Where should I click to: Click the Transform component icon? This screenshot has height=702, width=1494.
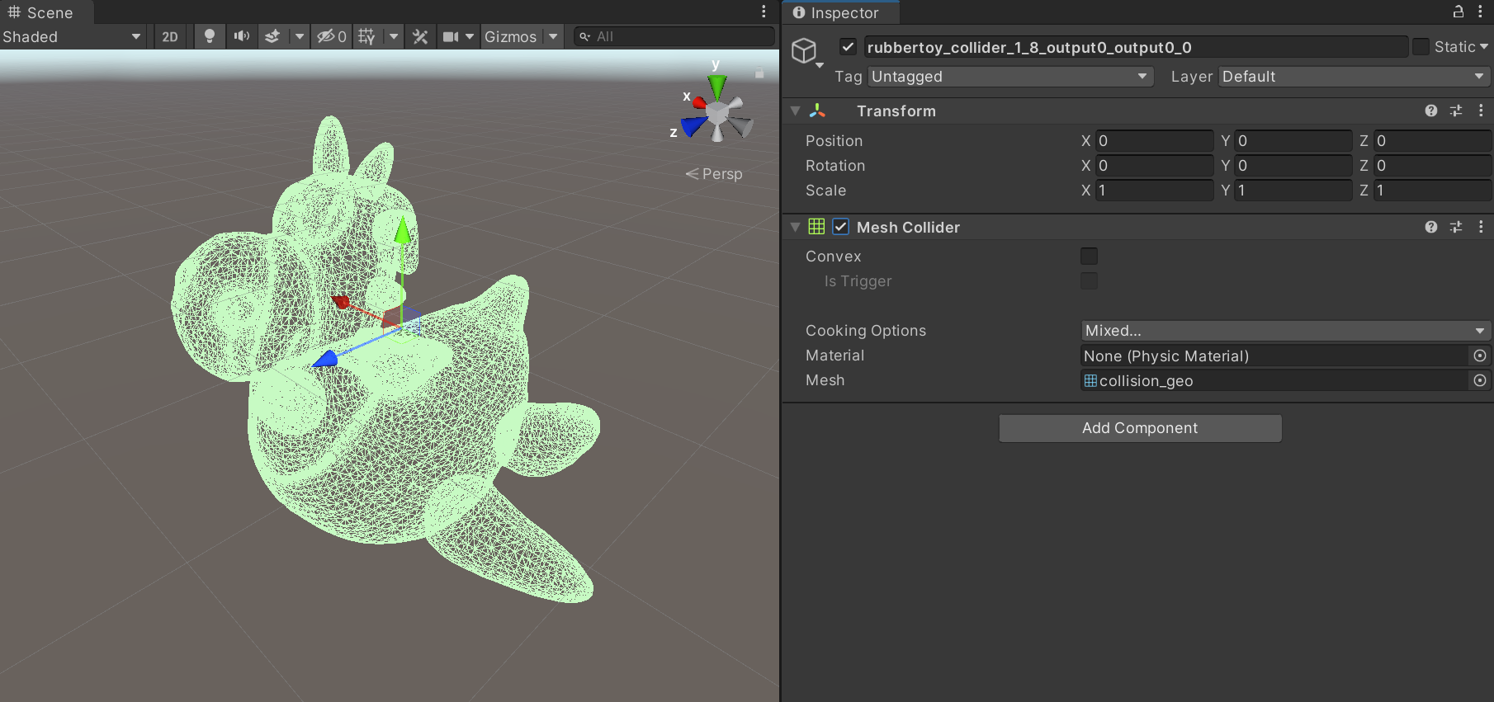coord(817,111)
